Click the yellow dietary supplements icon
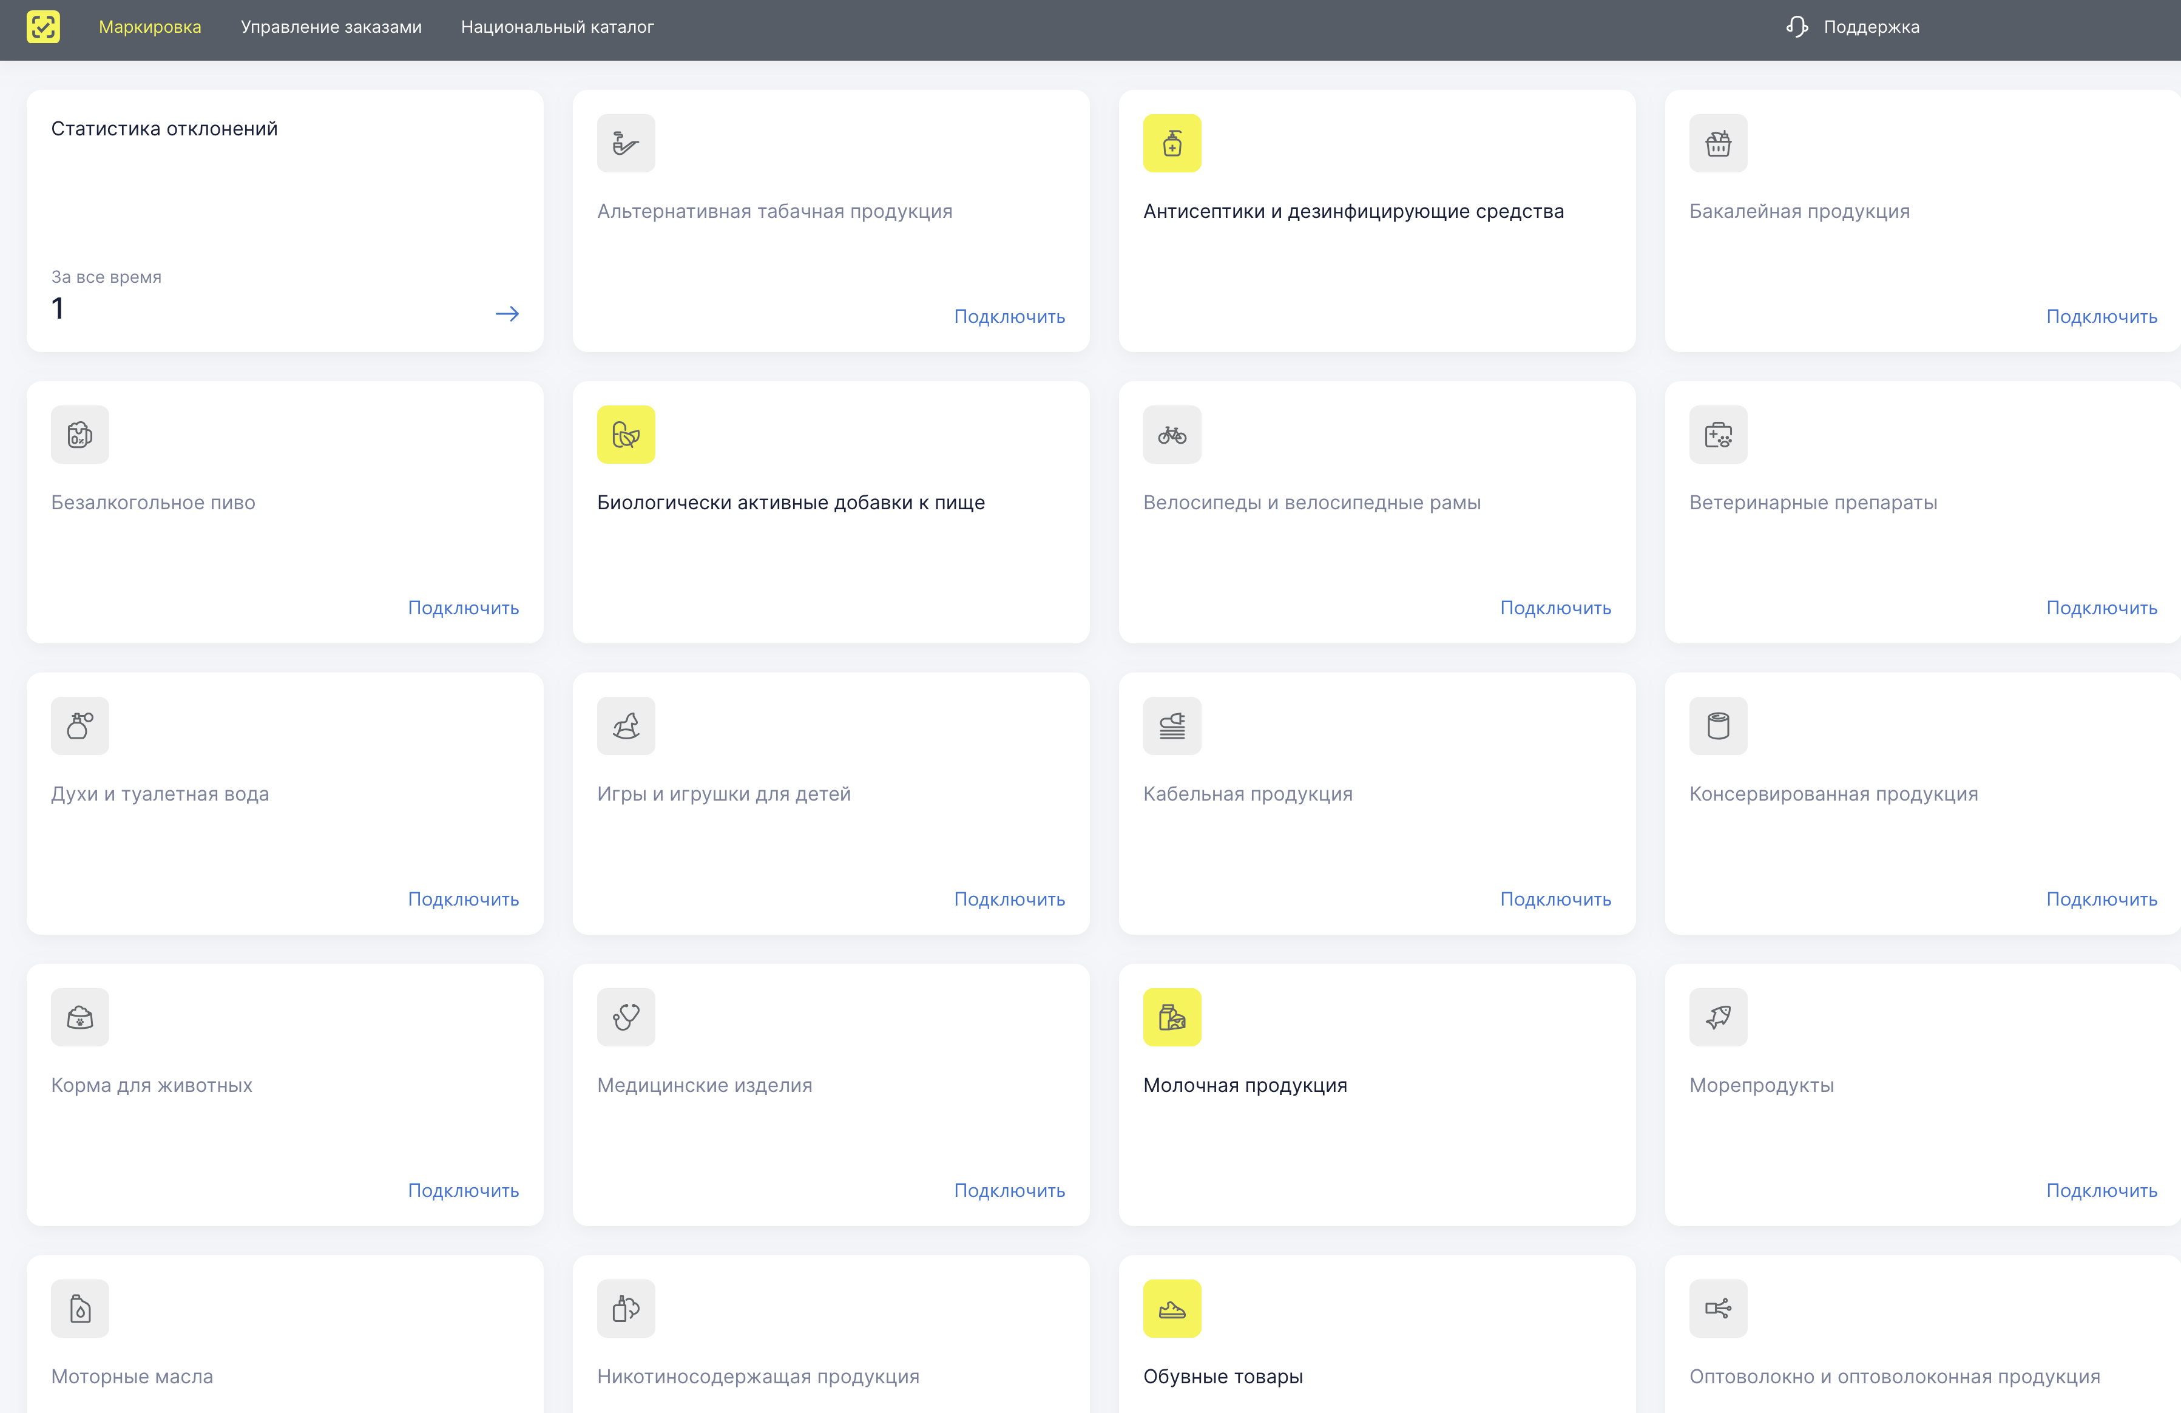Image resolution: width=2181 pixels, height=1413 pixels. (626, 435)
